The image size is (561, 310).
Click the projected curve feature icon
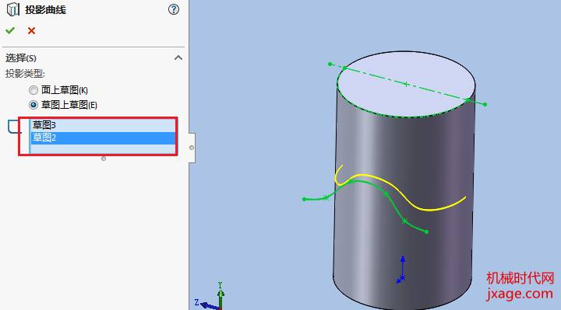[x=13, y=9]
